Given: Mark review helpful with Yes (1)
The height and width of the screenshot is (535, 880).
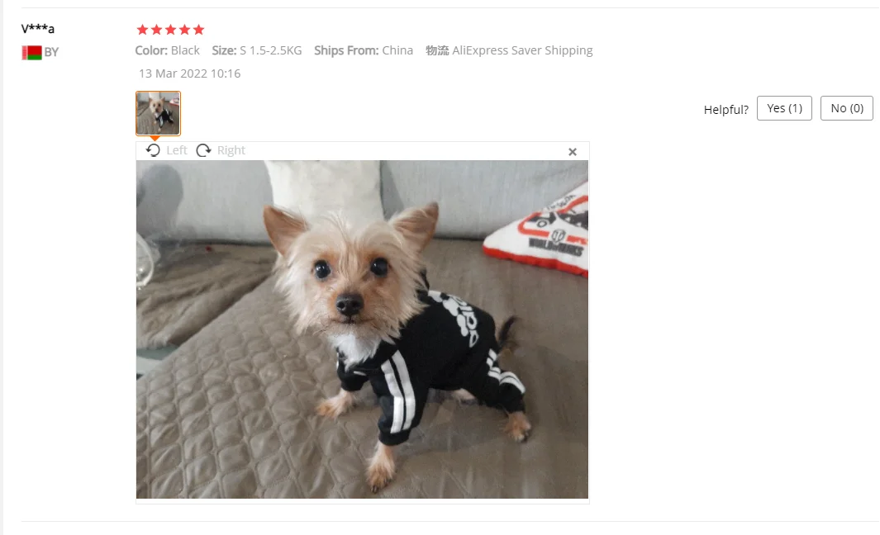Looking at the screenshot, I should coord(784,108).
